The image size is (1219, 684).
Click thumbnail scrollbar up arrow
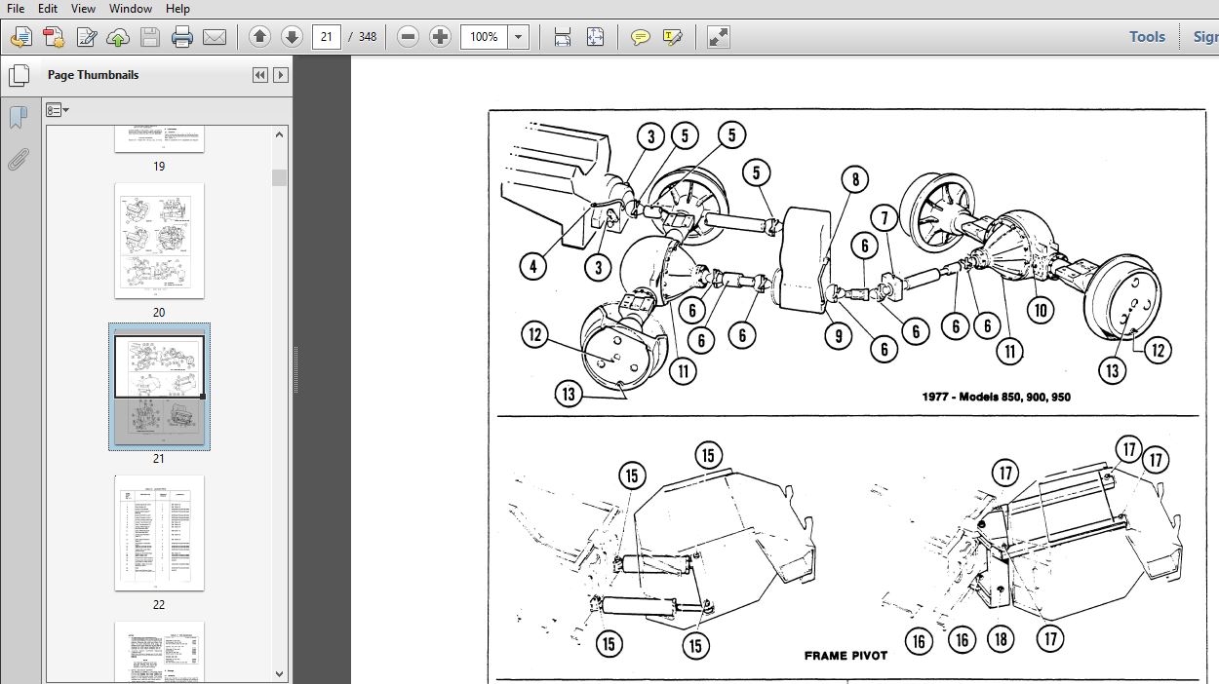[x=280, y=134]
